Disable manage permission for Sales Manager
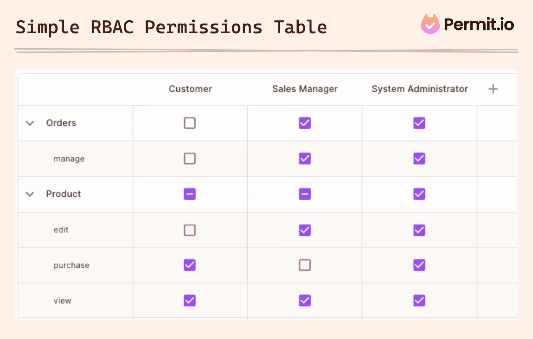 305,158
